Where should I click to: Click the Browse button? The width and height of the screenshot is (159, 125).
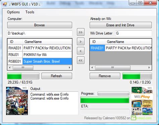click(x=40, y=25)
